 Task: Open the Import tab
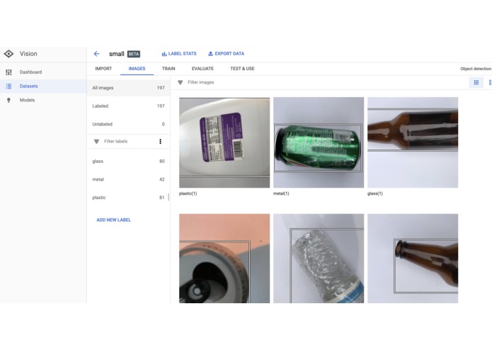(x=103, y=69)
